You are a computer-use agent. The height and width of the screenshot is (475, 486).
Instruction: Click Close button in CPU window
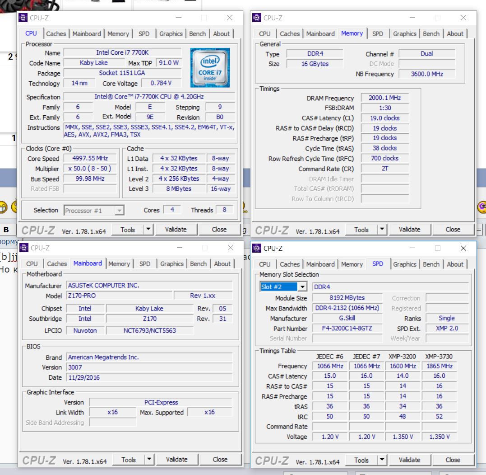pos(219,230)
